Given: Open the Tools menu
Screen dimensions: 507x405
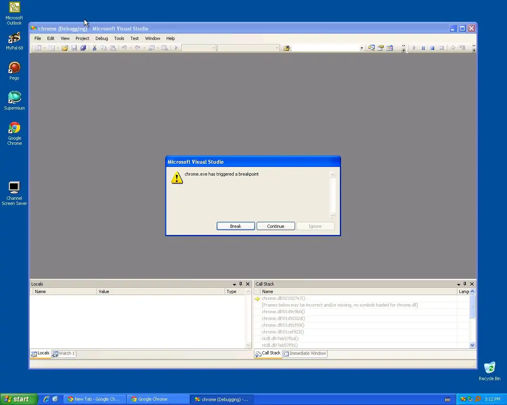Looking at the screenshot, I should point(119,38).
